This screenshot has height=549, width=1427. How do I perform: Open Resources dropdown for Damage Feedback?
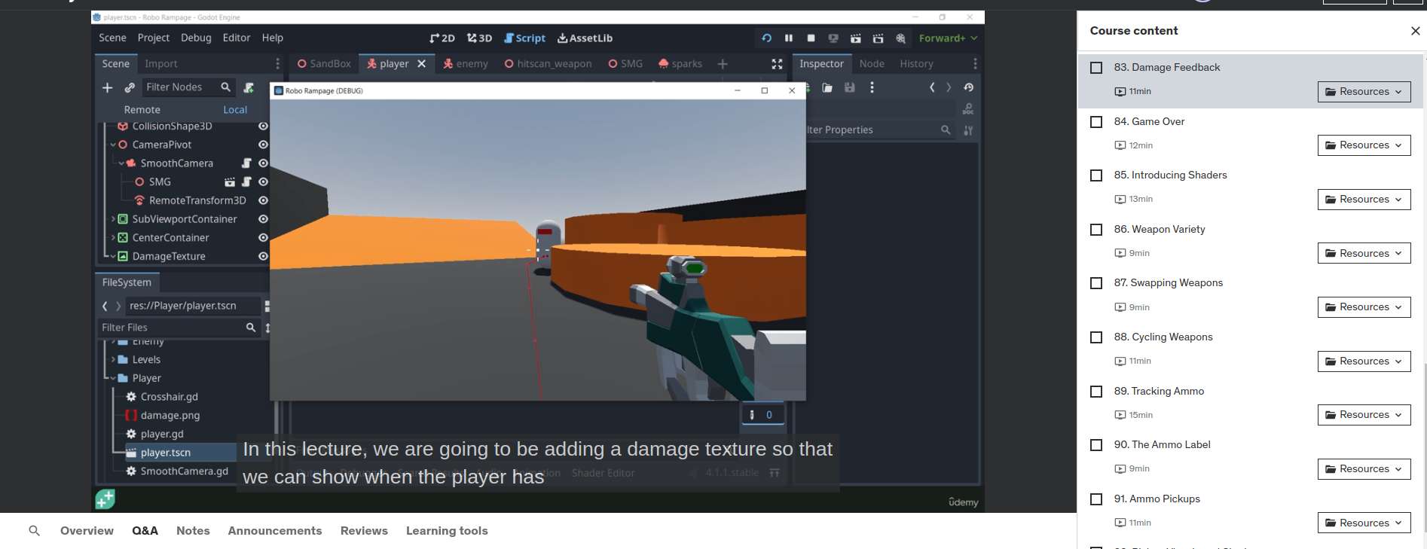click(1364, 92)
